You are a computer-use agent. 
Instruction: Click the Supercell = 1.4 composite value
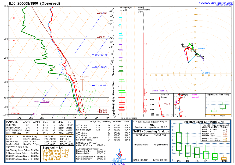point(52,148)
